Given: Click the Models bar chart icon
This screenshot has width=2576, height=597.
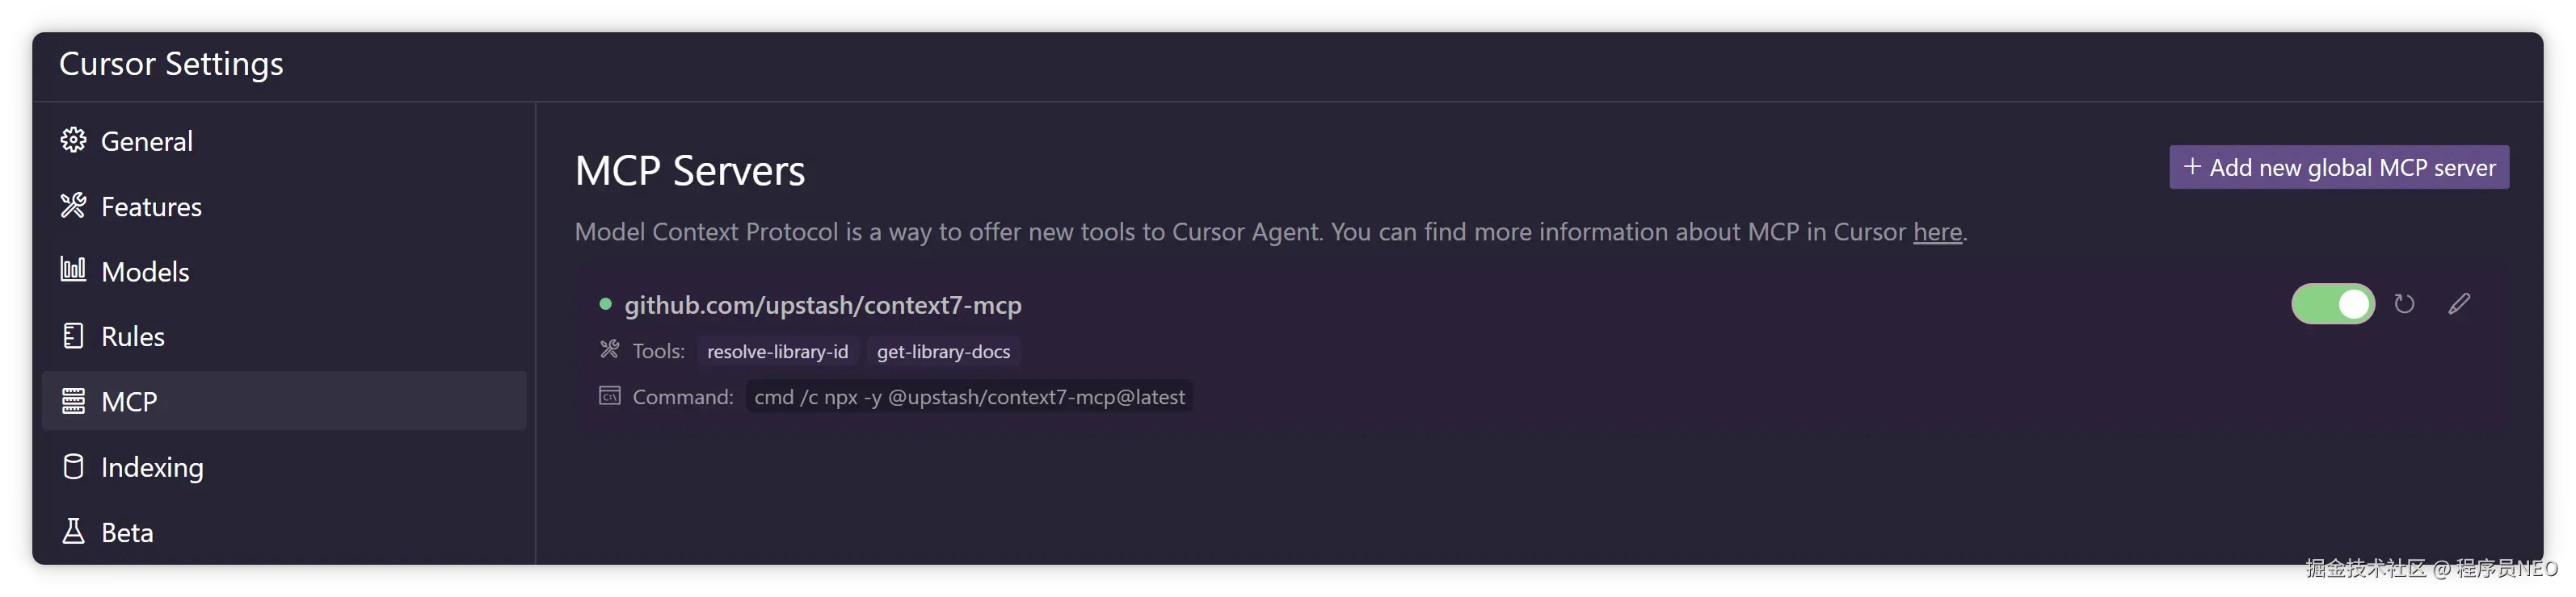Looking at the screenshot, I should 73,269.
